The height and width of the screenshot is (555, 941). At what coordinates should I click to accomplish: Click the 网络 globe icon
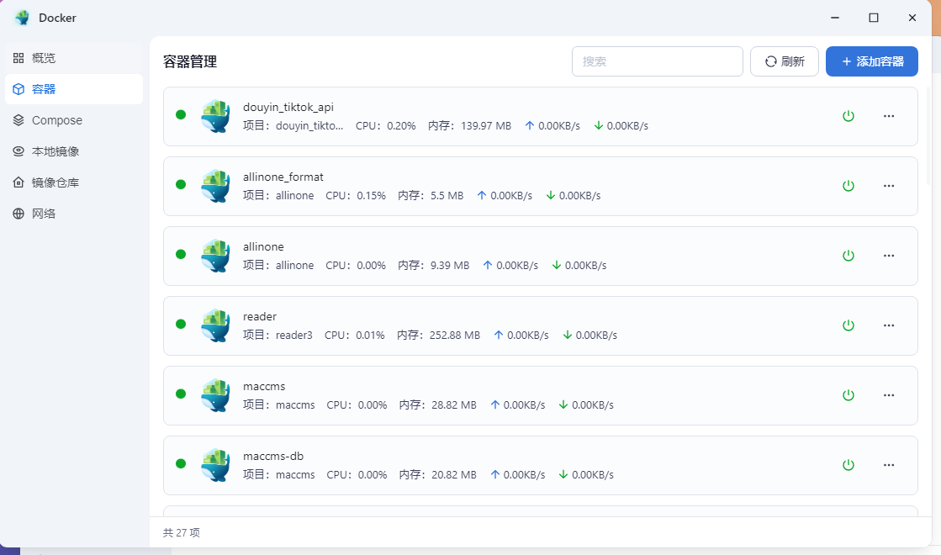[x=19, y=214]
